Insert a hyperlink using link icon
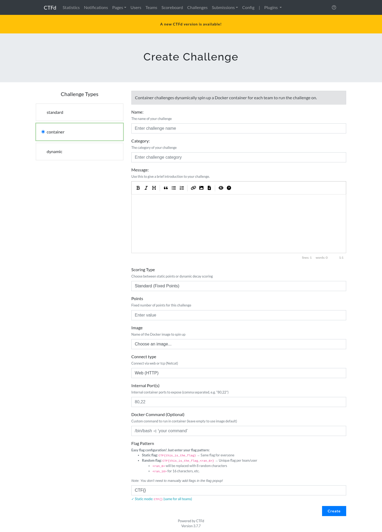The height and width of the screenshot is (532, 382). [193, 188]
